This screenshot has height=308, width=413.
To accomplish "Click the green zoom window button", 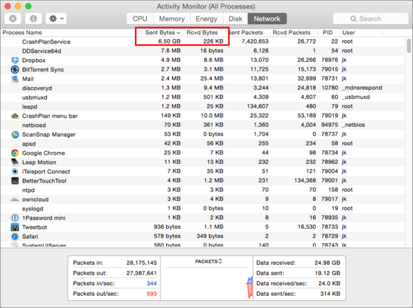I will tap(29, 6).
